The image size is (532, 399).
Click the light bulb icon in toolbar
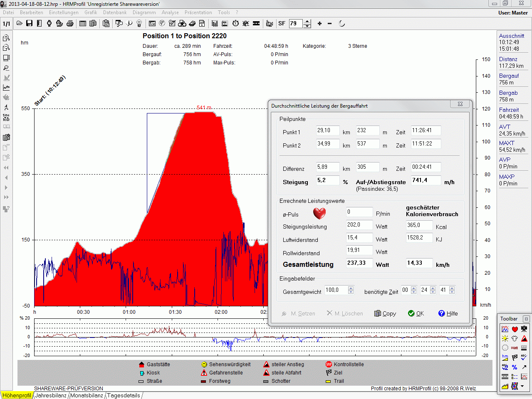(x=139, y=23)
